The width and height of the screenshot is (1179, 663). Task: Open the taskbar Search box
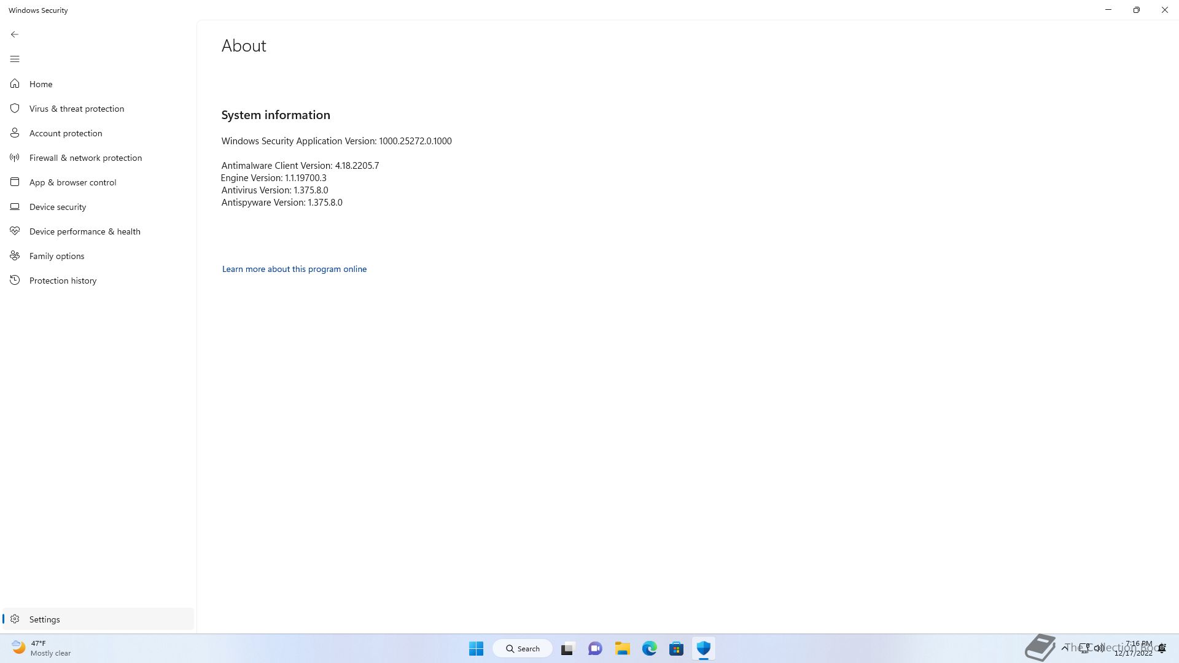(x=523, y=648)
